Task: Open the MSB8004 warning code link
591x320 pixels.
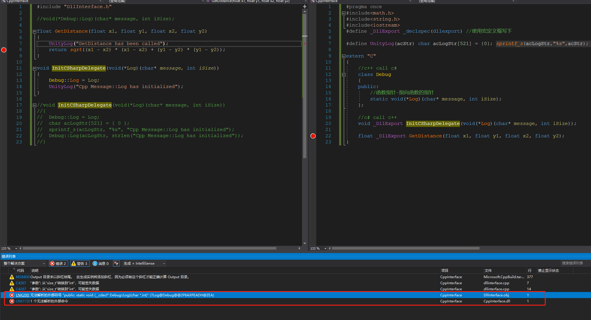Action: (x=23, y=277)
